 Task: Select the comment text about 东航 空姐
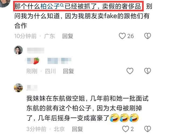[87, 108]
